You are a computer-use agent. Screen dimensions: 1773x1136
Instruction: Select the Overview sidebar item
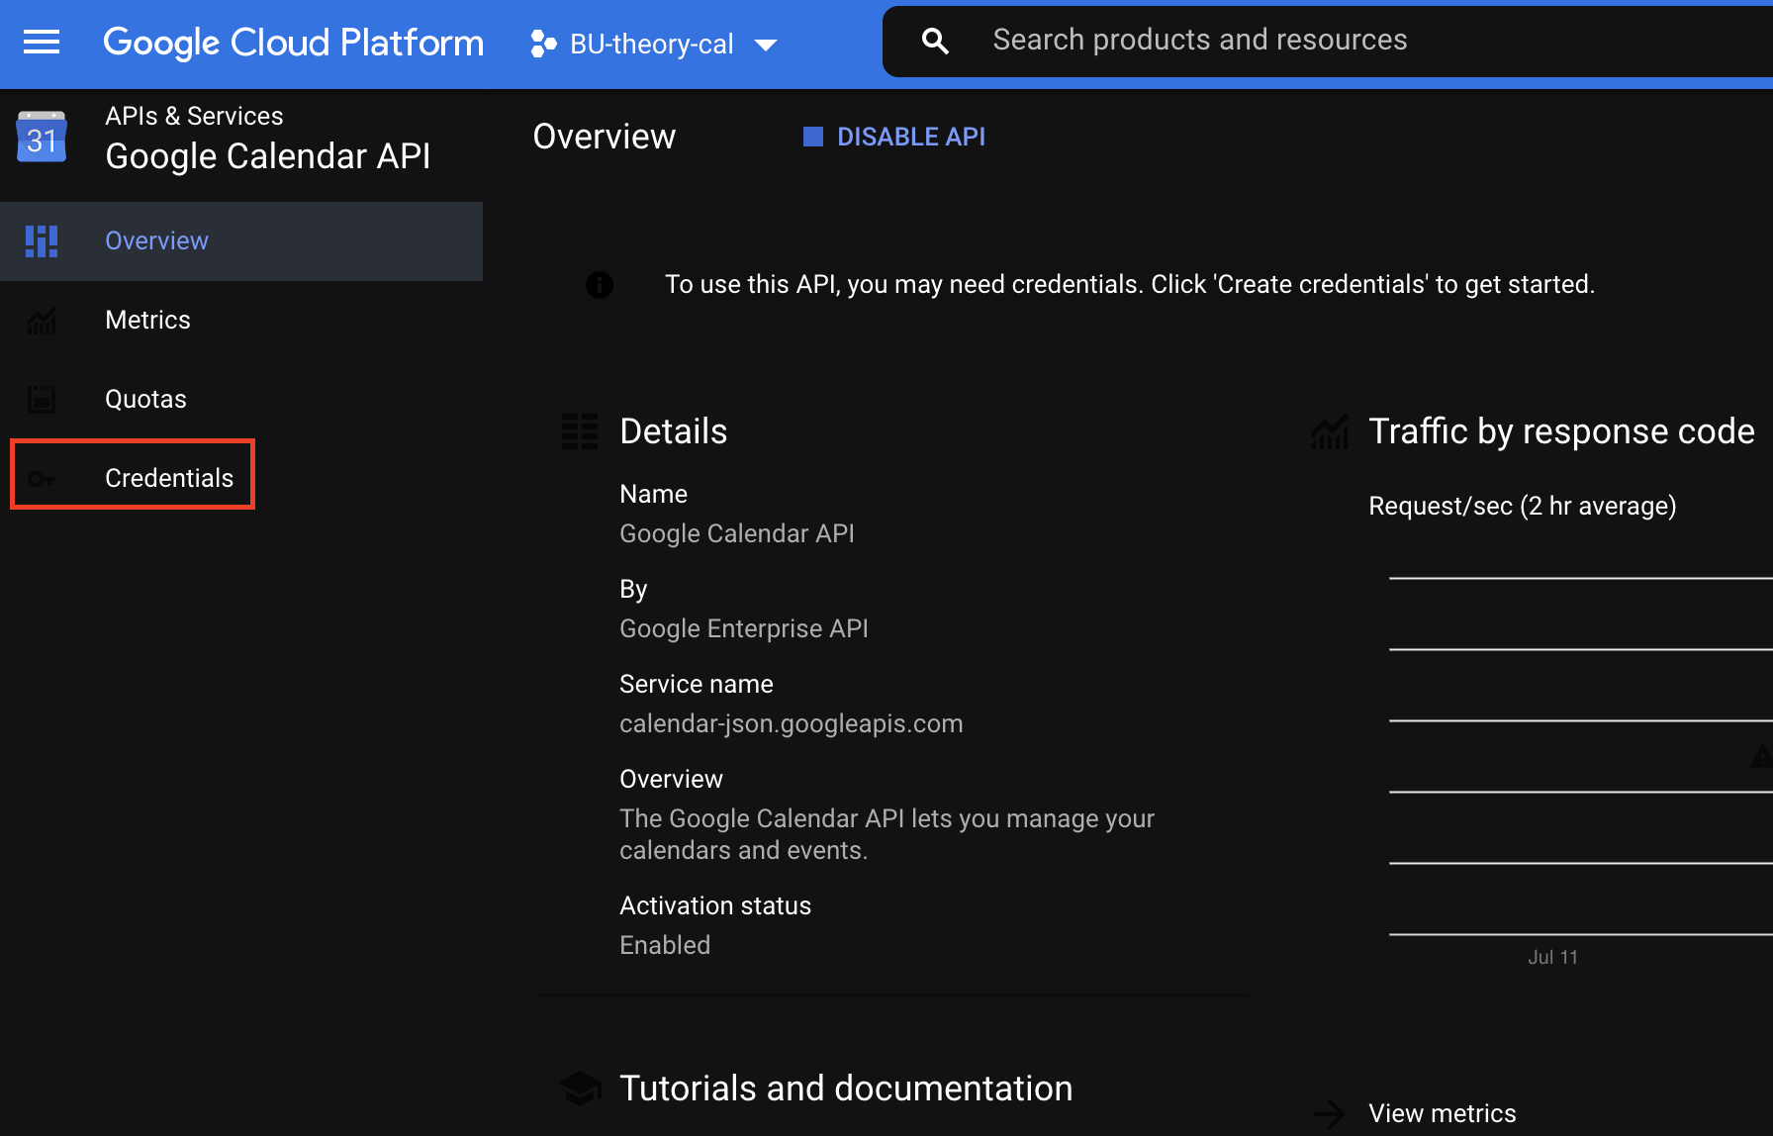point(241,241)
